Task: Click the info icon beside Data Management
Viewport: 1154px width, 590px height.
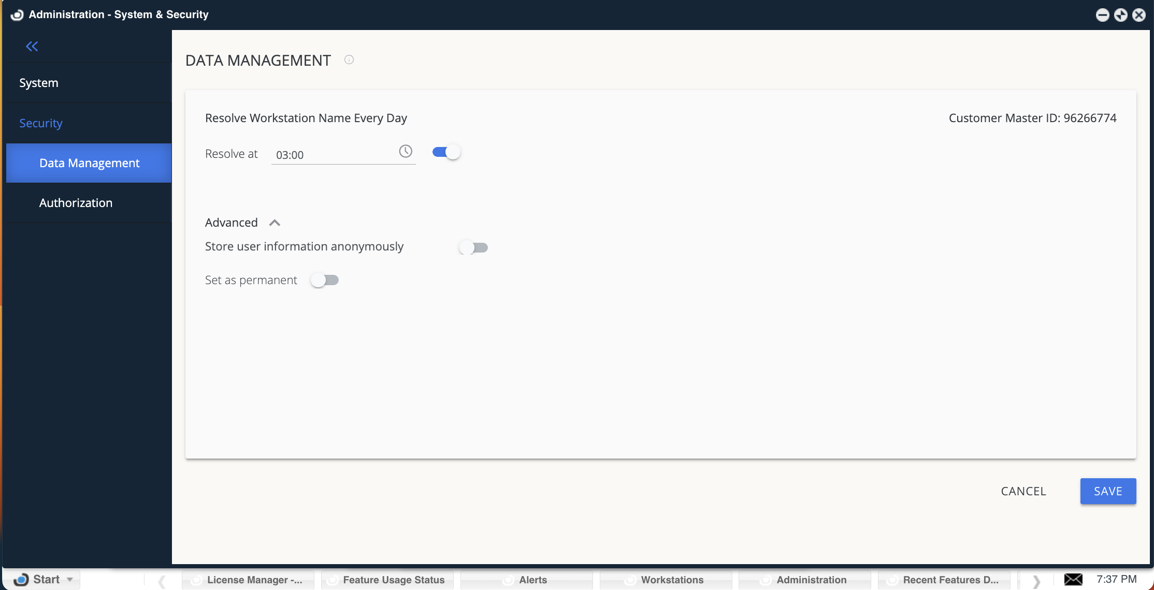Action: (349, 60)
